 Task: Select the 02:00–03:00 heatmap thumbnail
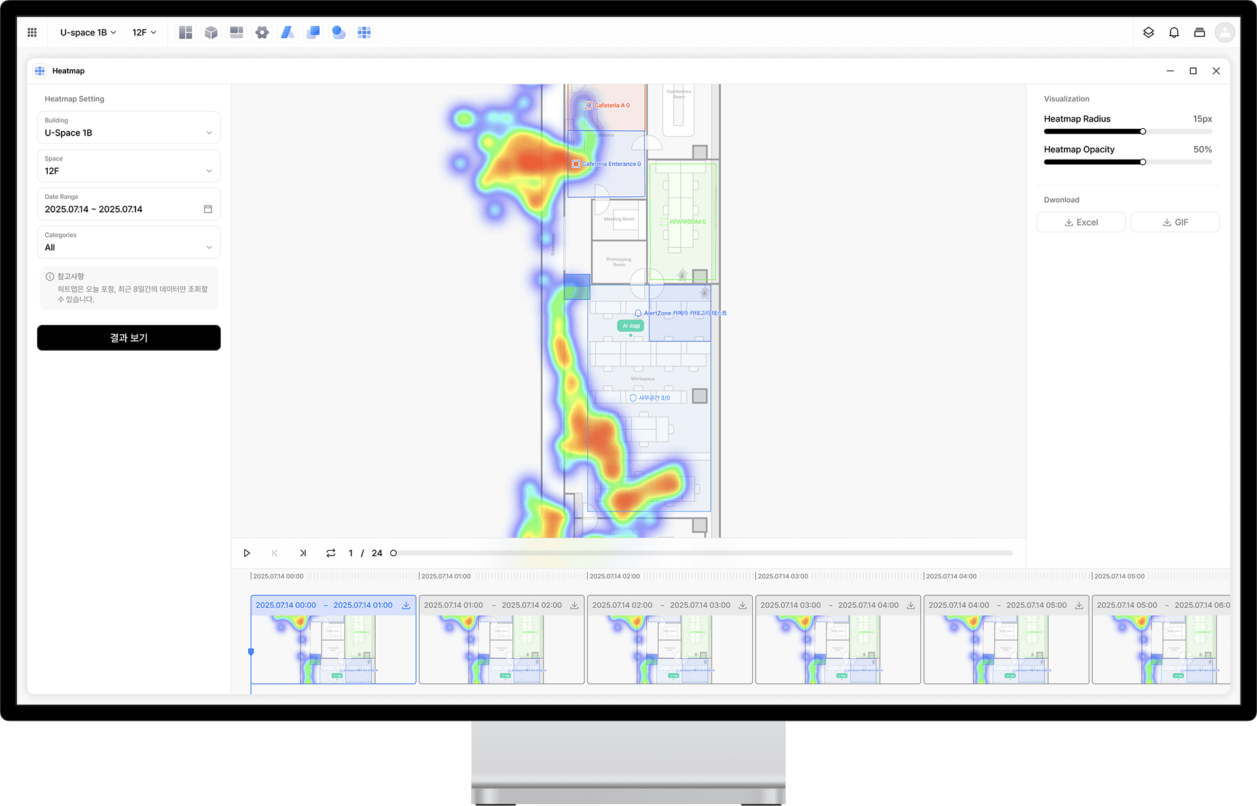[669, 648]
